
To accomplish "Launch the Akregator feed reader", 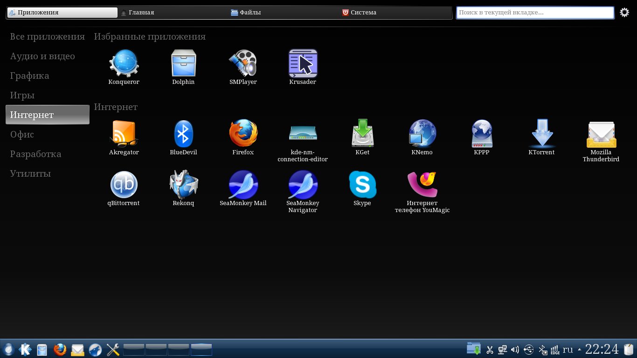I will coord(124,134).
